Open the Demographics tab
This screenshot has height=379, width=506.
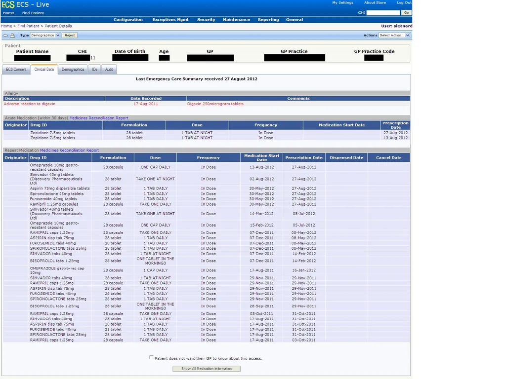pos(73,69)
